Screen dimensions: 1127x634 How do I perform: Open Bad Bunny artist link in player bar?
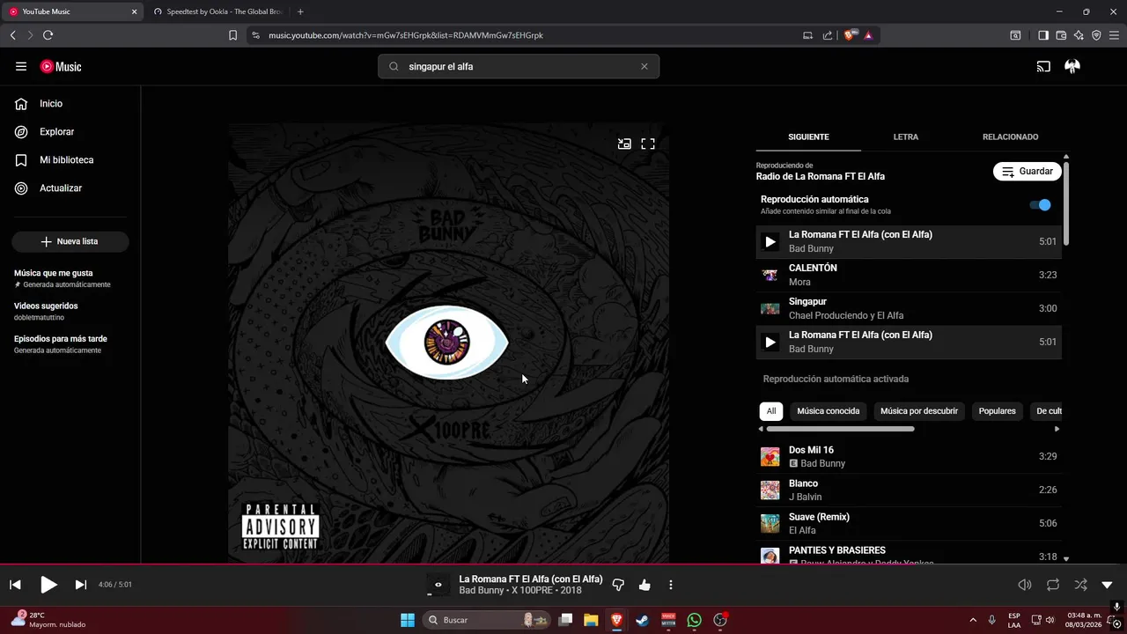pos(482,591)
